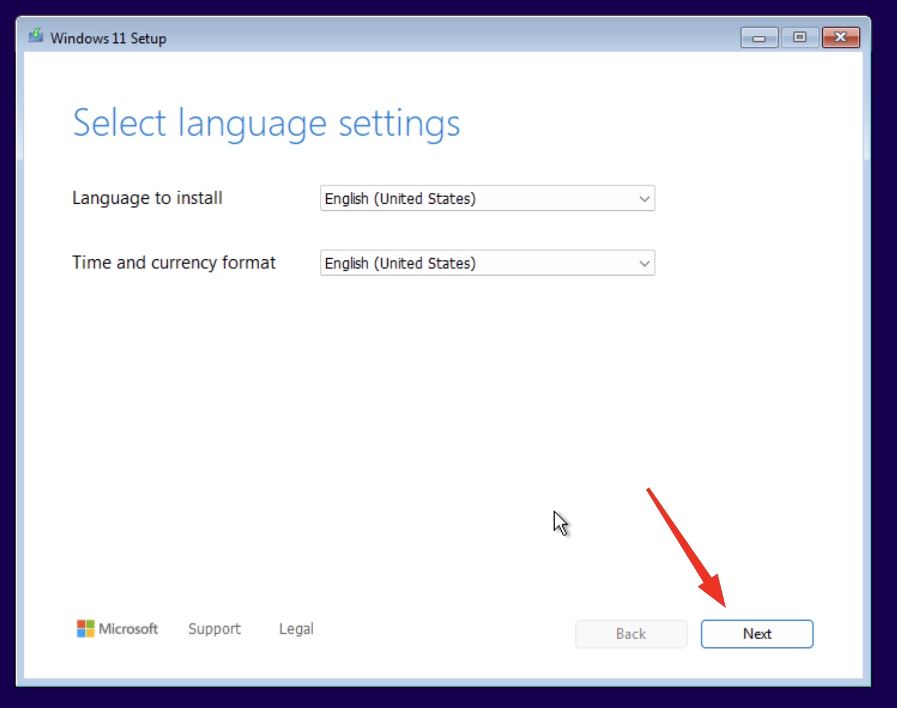This screenshot has width=897, height=708.
Task: Click the "Language to install" label
Action: [147, 198]
